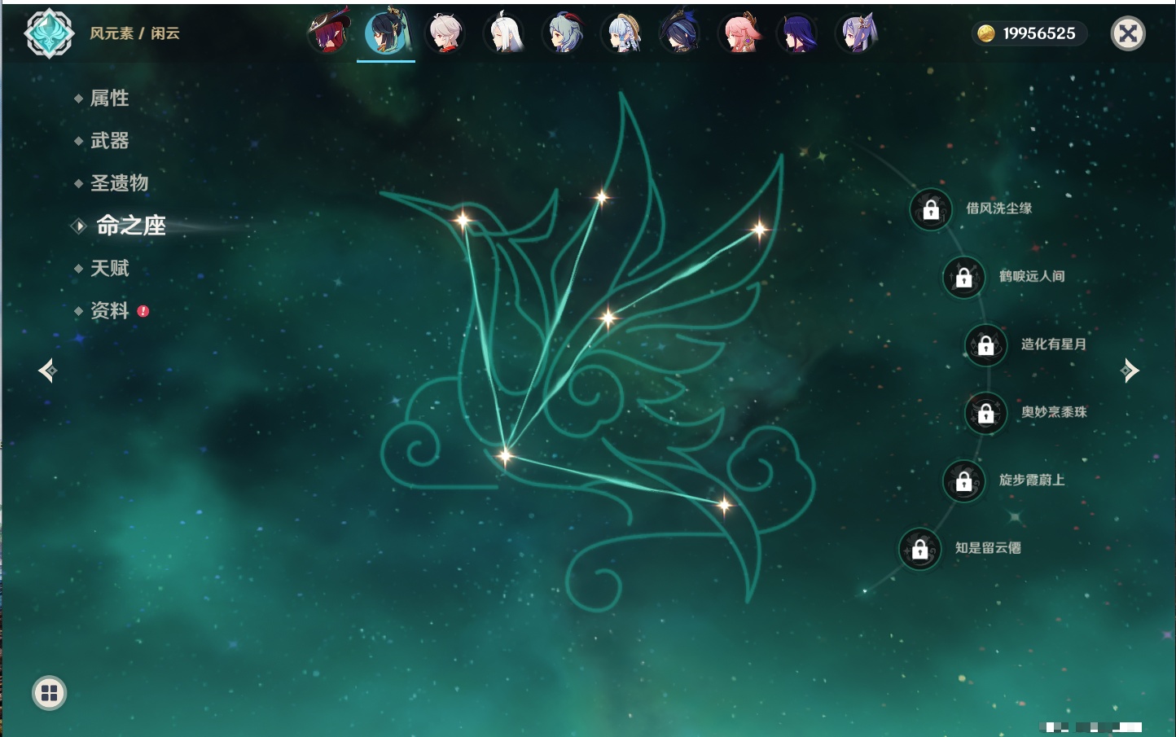Open locked constellation 造化有星月
Viewport: 1176px width, 737px height.
pyautogui.click(x=985, y=344)
